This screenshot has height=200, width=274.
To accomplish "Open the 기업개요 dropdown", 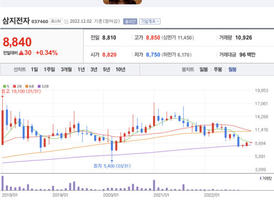I will click(x=150, y=21).
